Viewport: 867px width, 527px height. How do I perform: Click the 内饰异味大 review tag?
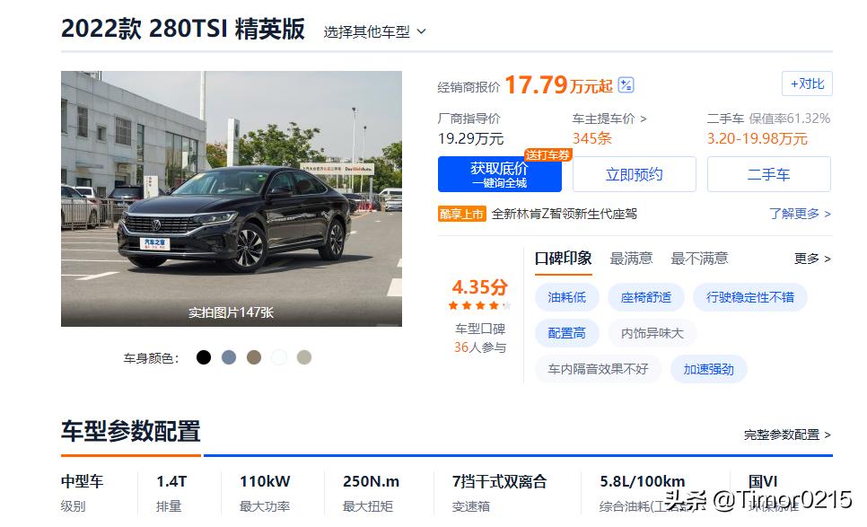[650, 333]
